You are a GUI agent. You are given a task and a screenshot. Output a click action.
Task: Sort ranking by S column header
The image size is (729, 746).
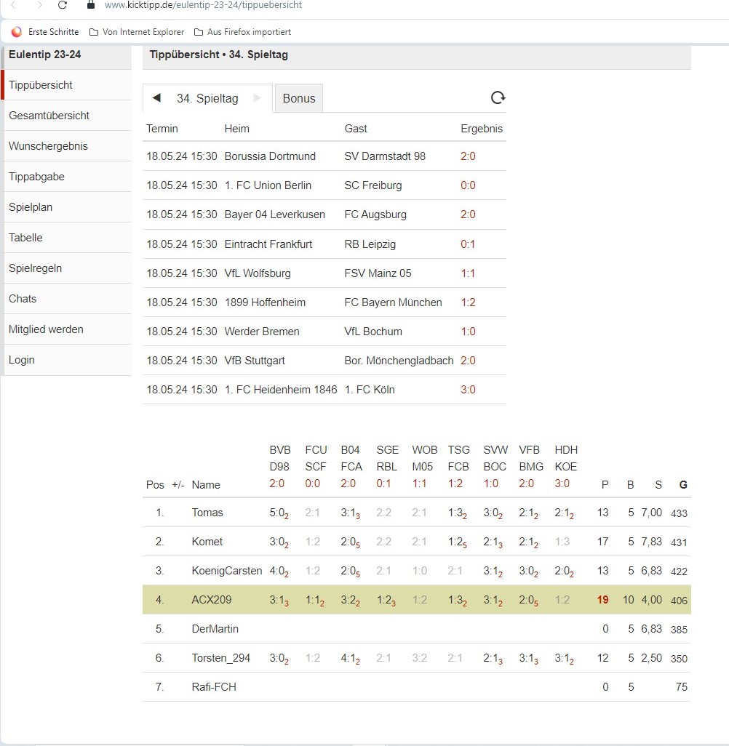(x=658, y=484)
